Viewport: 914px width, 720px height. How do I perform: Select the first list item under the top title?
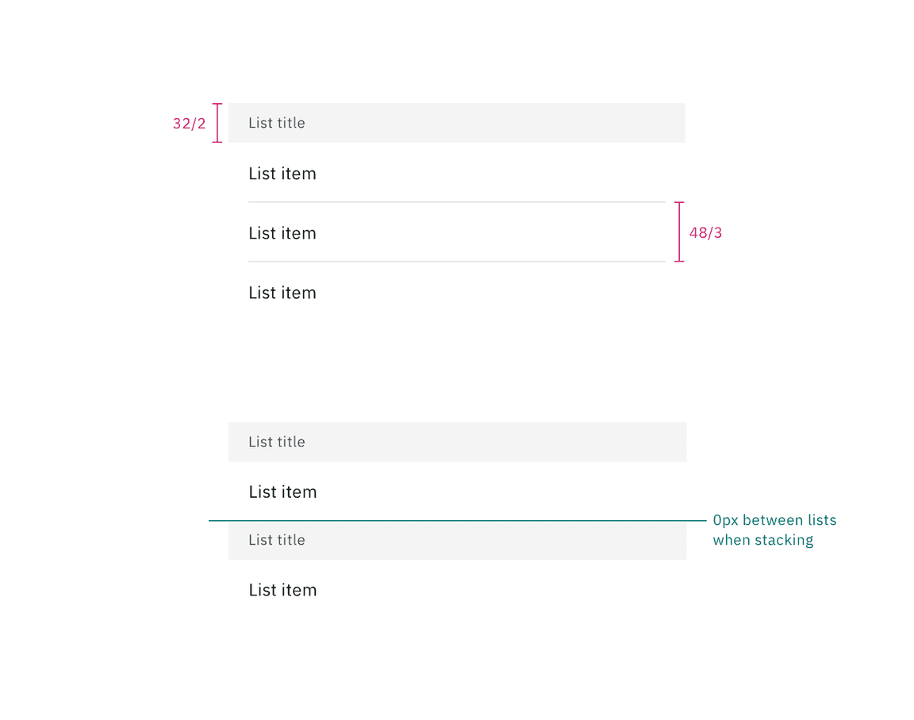[282, 174]
